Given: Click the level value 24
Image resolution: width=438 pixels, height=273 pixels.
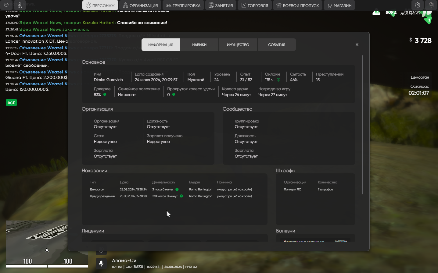Looking at the screenshot, I should coord(217,80).
